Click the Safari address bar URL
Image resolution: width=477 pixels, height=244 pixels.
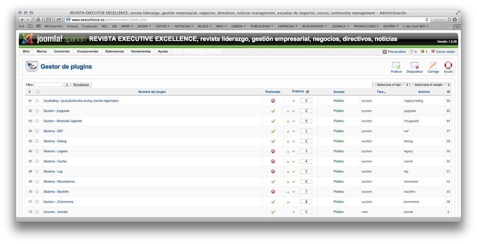tap(109, 20)
